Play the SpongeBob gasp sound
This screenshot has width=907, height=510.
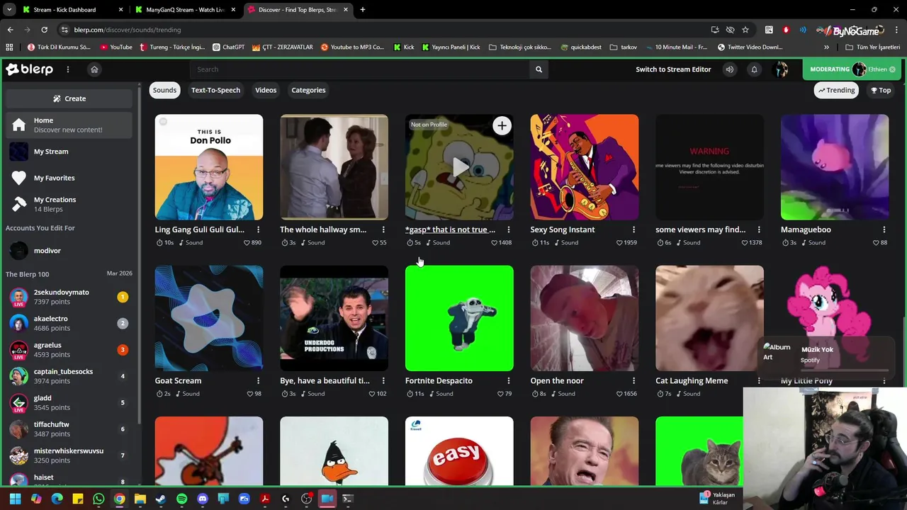pyautogui.click(x=460, y=167)
